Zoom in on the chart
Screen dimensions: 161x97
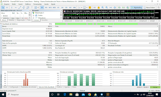pos(103,7)
